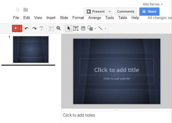The width and height of the screenshot is (172, 123).
Task: Open the move-to-folder icon
Action: 26,10
